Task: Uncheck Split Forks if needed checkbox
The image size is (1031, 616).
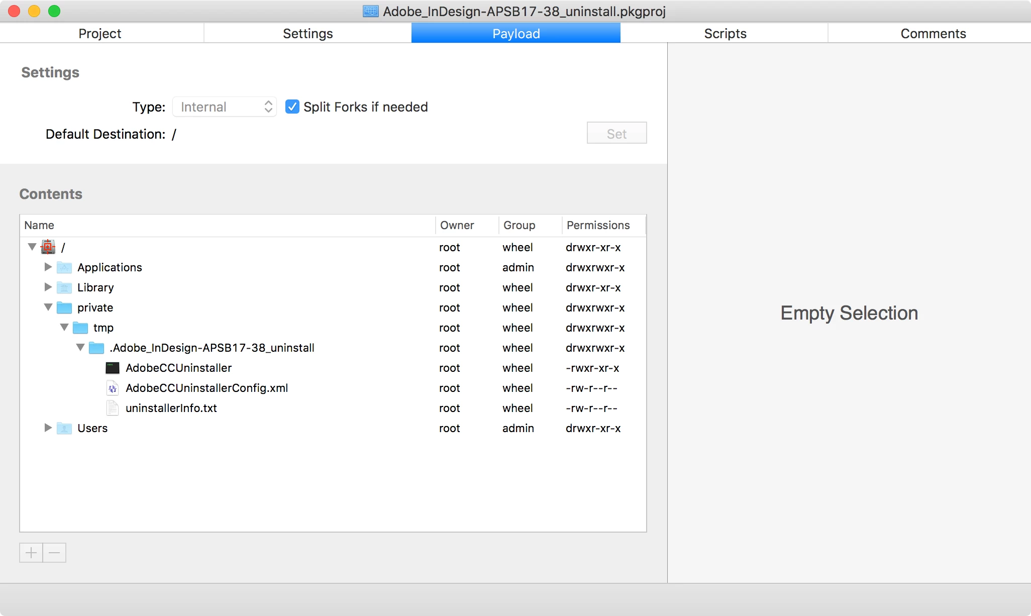Action: coord(292,107)
